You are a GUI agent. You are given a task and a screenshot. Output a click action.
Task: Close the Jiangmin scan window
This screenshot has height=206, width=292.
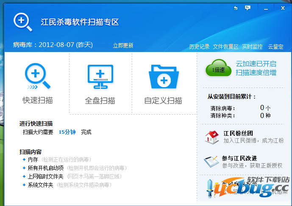(x=283, y=8)
